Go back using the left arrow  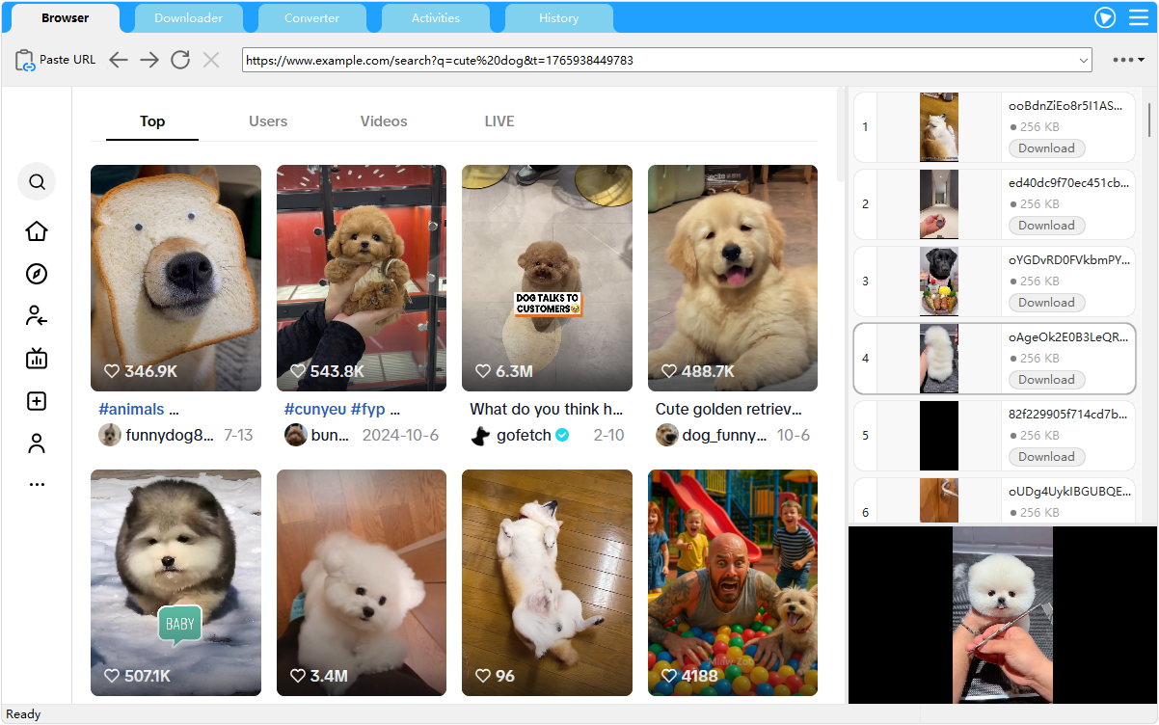coord(119,60)
